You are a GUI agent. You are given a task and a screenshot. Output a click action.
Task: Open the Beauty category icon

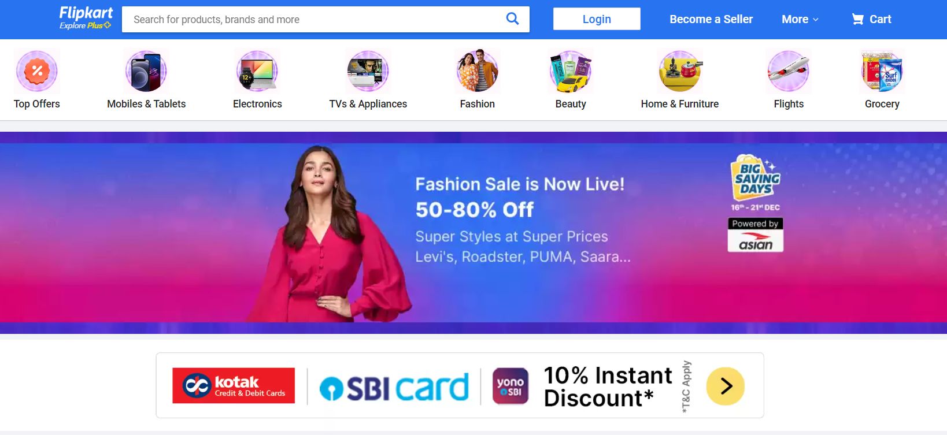pos(571,71)
